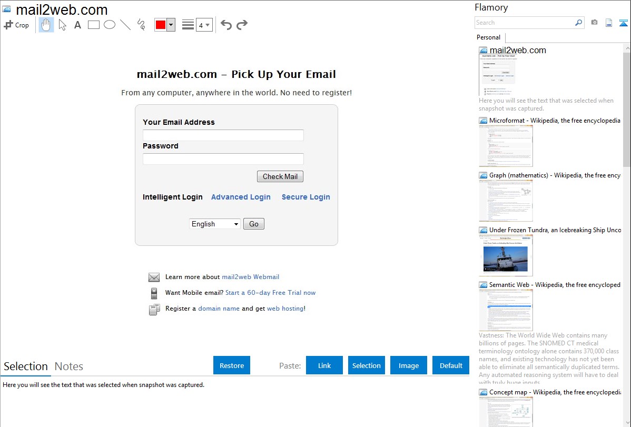Screen dimensions: 631x427
Task: Paste snapshot as Image
Action: pyautogui.click(x=409, y=365)
